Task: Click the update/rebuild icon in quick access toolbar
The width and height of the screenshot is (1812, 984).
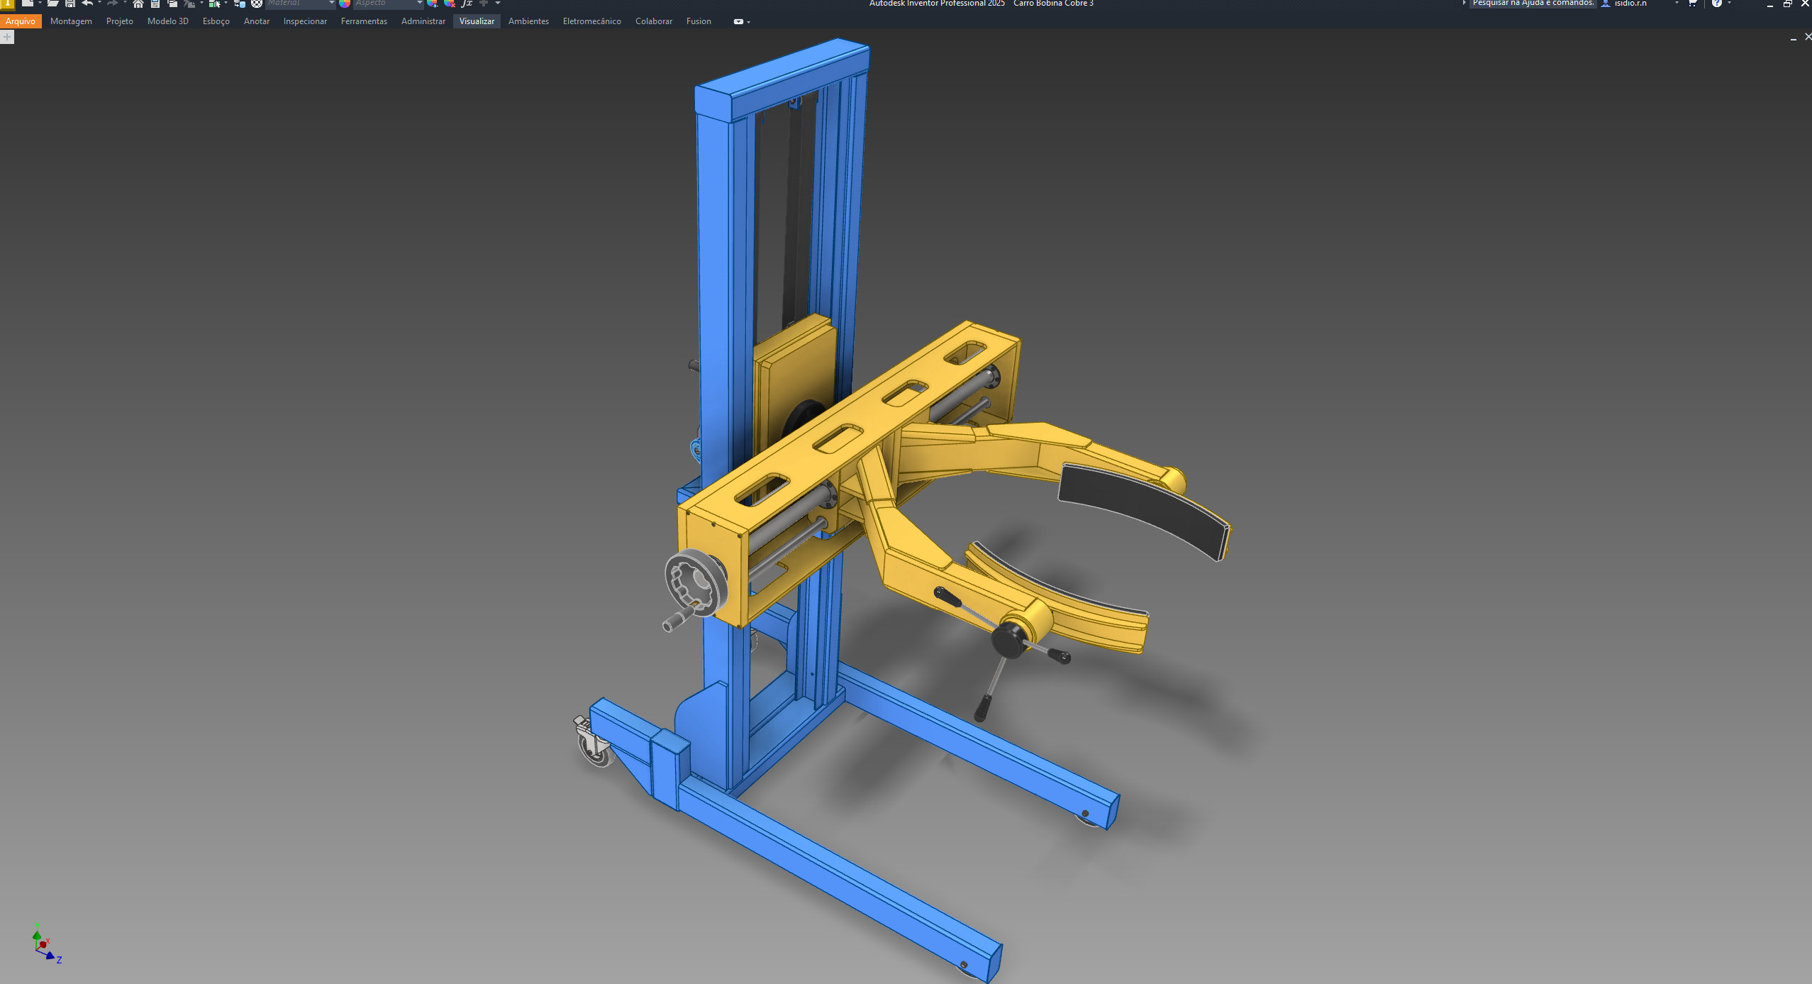Action: (189, 4)
